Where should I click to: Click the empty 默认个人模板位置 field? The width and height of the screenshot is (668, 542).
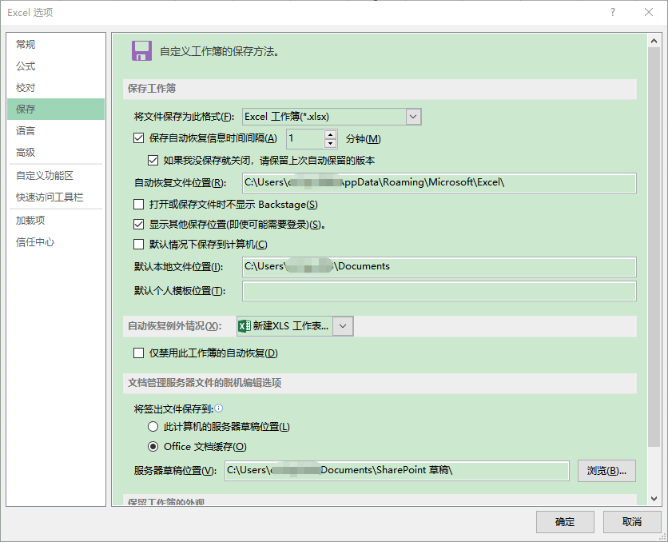click(x=439, y=291)
